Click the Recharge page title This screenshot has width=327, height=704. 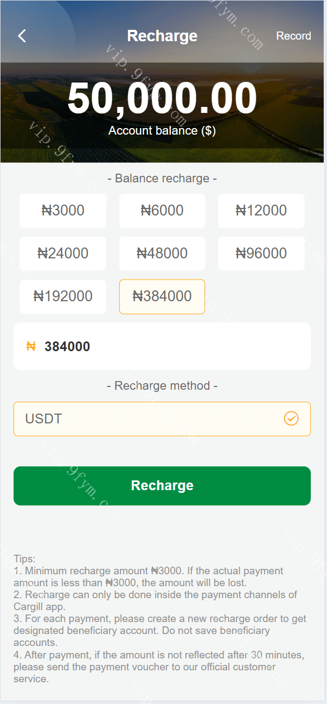(x=162, y=36)
